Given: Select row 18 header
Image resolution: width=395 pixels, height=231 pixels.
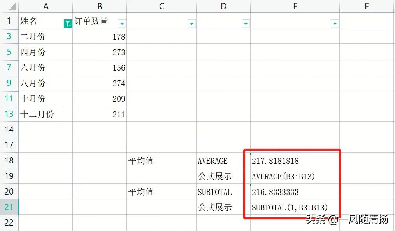Looking at the screenshot, I should click(9, 160).
